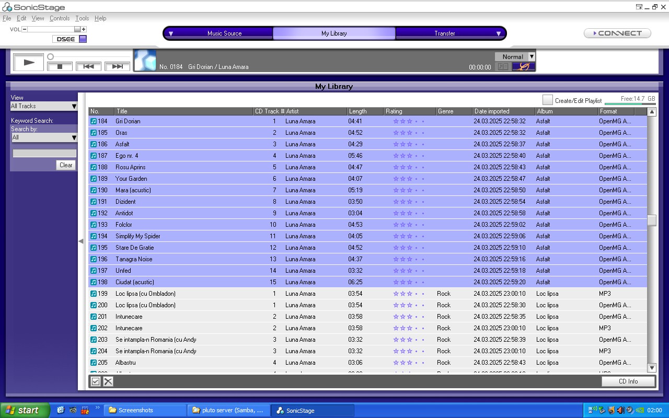Click the select all checkmark icon
This screenshot has height=418, width=669.
(96, 381)
